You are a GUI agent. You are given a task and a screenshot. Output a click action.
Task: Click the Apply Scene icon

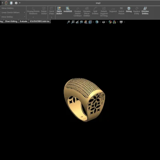114,22
